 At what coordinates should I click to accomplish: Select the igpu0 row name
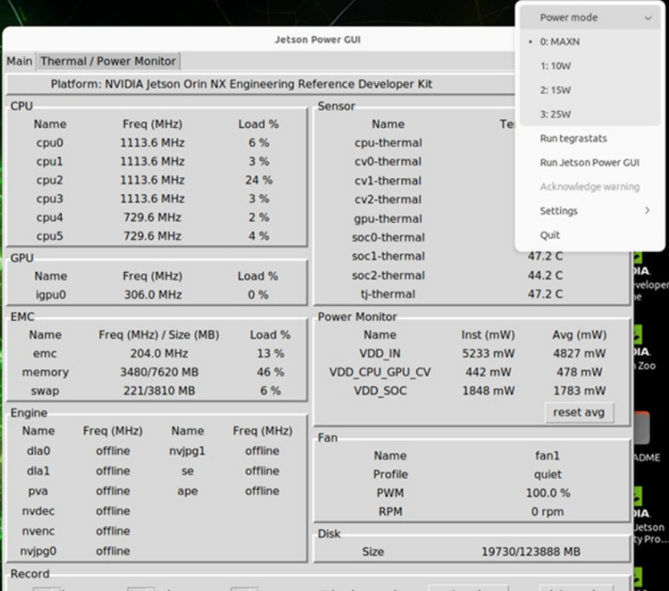[51, 295]
